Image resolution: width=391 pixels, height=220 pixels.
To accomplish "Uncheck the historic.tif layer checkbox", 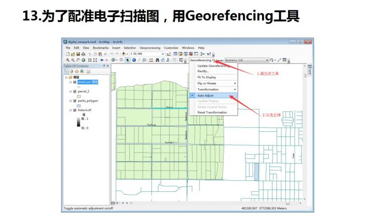I will 74,110.
